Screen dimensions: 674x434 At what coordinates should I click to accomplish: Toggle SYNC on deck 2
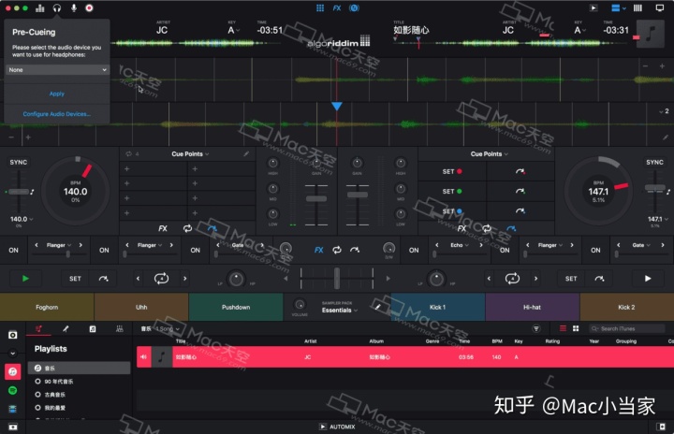coord(654,162)
